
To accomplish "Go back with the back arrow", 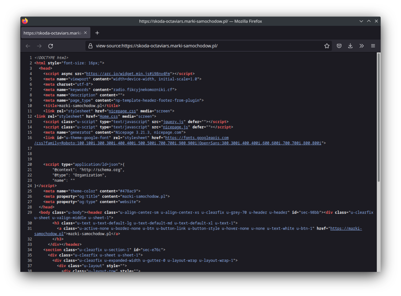I will coord(28,46).
